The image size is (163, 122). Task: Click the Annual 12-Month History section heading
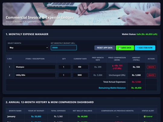pyautogui.click(x=50, y=102)
